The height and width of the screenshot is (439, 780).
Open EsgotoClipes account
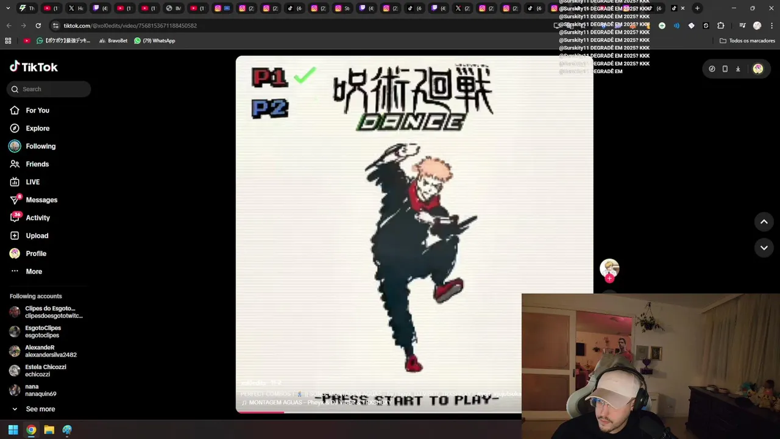[35, 332]
